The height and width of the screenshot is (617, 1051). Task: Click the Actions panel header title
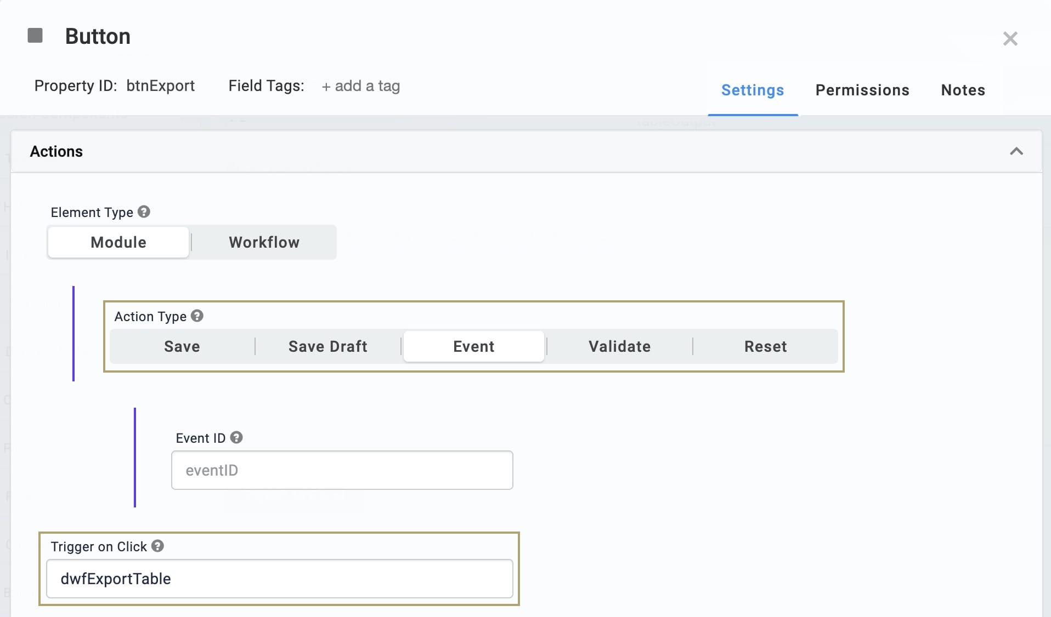tap(56, 151)
